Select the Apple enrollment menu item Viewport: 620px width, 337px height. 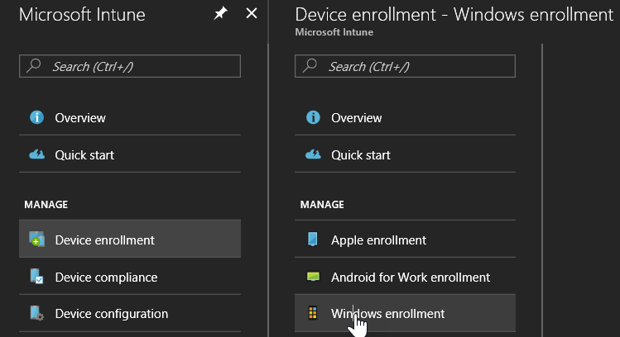click(378, 240)
